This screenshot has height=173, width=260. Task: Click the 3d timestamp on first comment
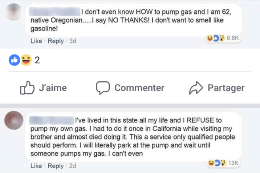click(x=73, y=41)
